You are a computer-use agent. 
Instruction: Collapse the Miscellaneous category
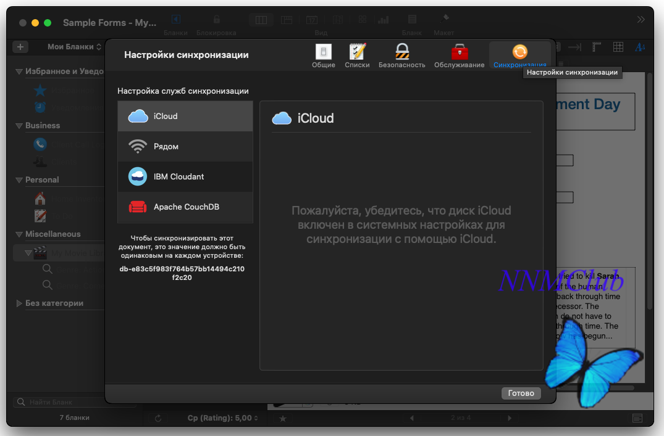point(19,234)
